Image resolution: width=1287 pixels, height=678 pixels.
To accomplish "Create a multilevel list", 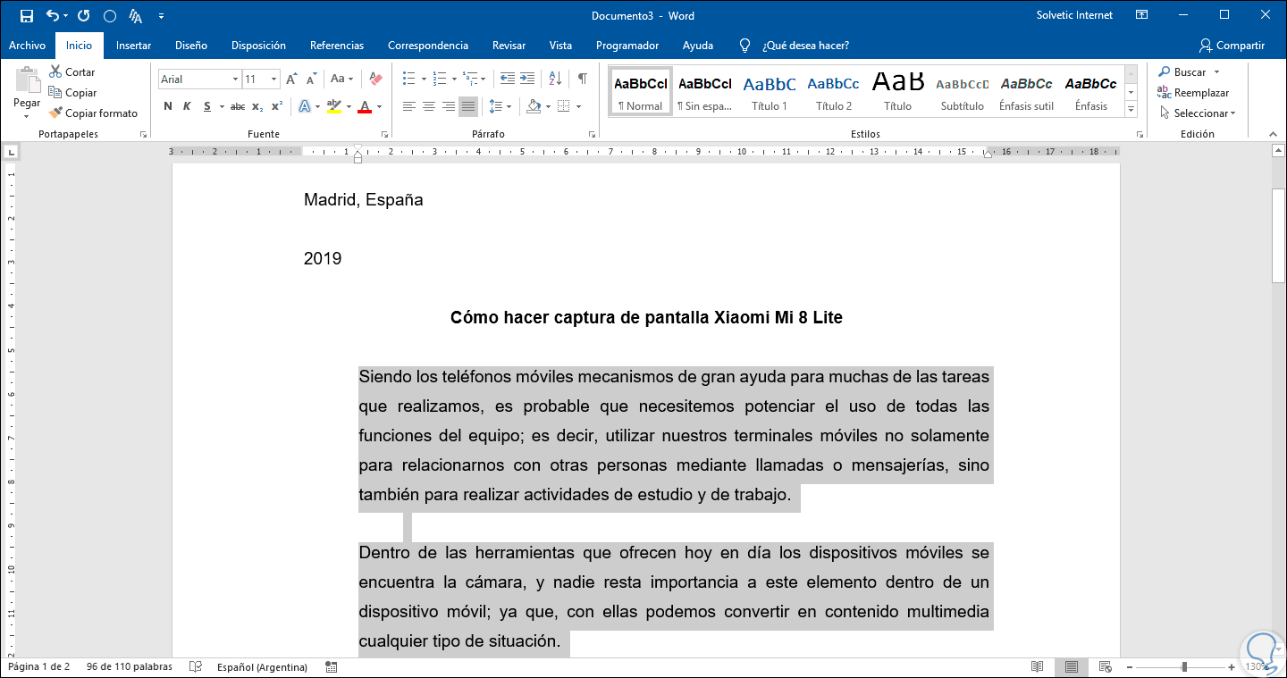I will [x=470, y=79].
